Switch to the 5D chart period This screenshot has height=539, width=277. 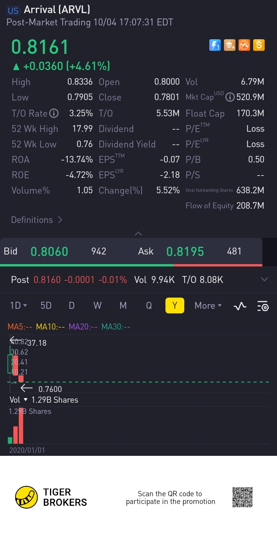tap(46, 305)
